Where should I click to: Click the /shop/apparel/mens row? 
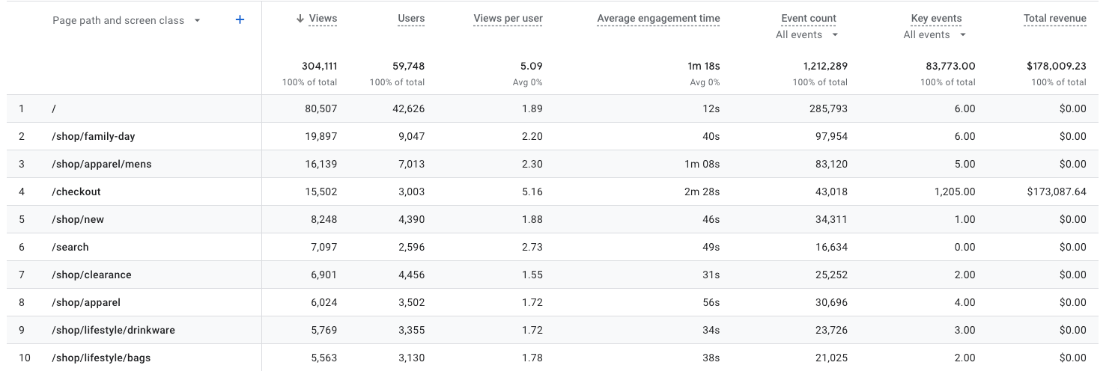click(x=102, y=165)
